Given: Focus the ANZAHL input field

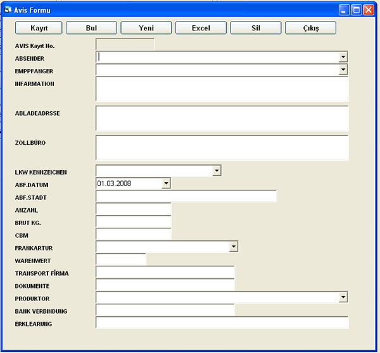Looking at the screenshot, I should [x=134, y=209].
